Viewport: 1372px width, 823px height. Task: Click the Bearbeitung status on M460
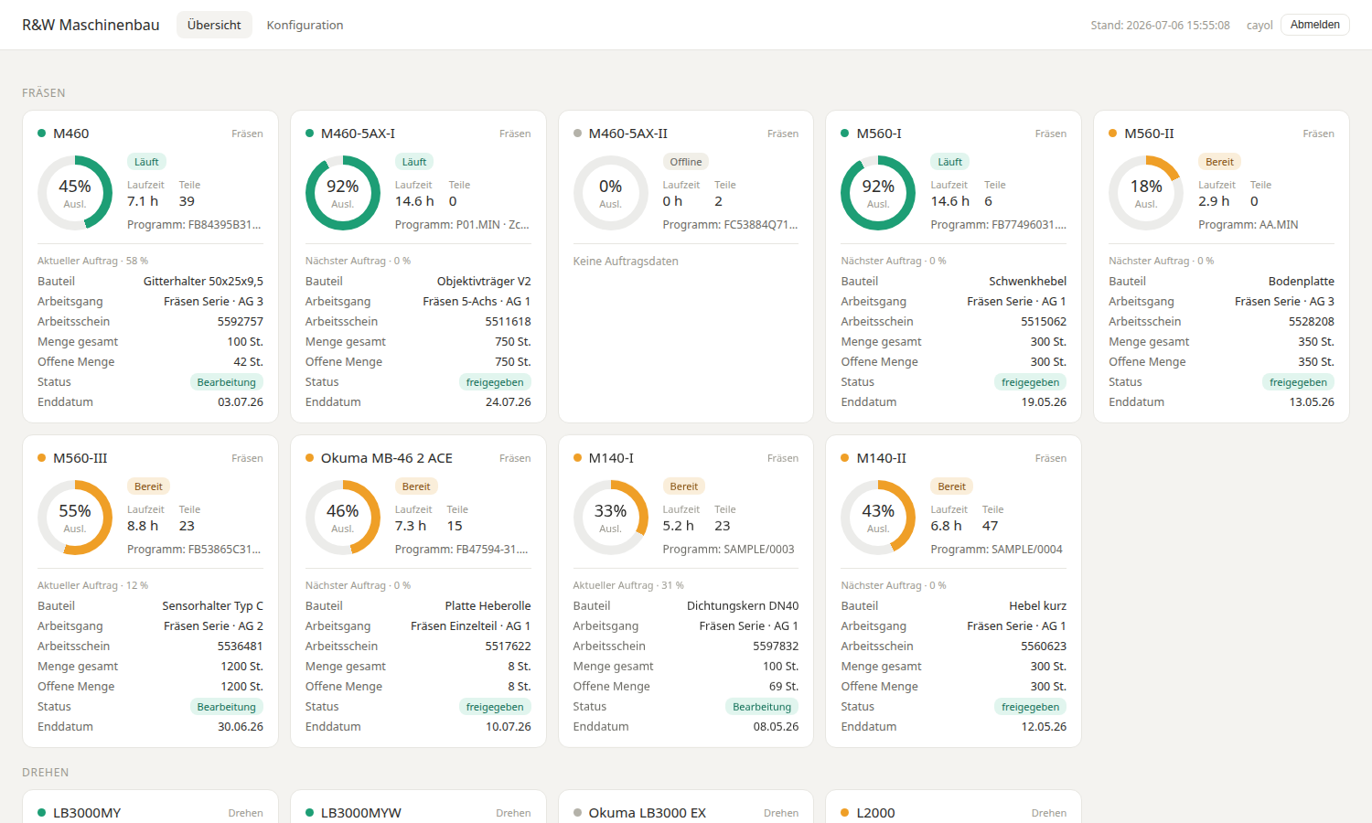click(226, 382)
